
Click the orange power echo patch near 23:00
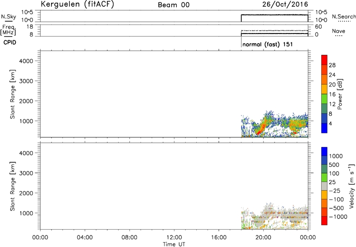[297, 124]
